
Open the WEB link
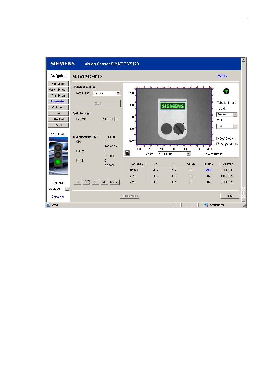coord(222,76)
